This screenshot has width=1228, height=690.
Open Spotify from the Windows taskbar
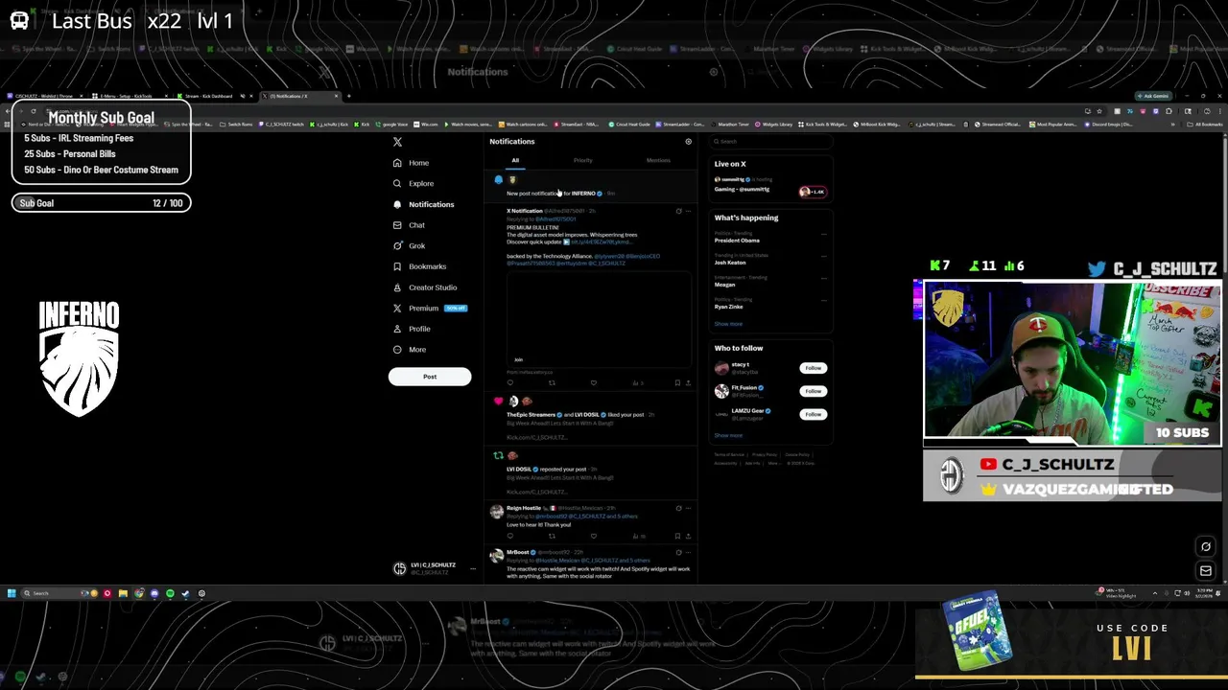tap(170, 593)
